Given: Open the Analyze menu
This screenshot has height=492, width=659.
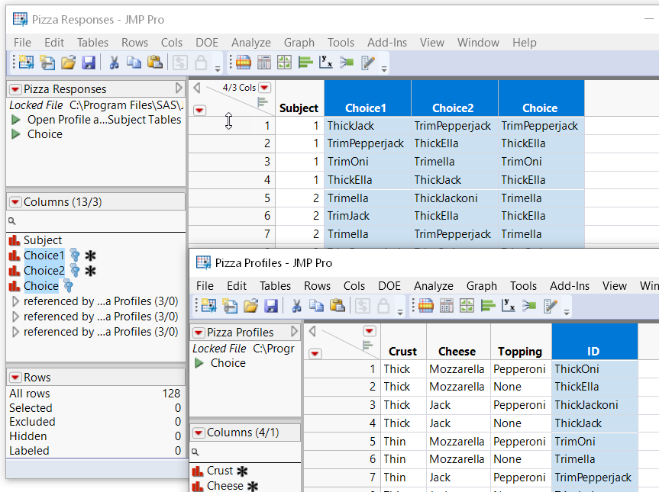Looking at the screenshot, I should (251, 43).
